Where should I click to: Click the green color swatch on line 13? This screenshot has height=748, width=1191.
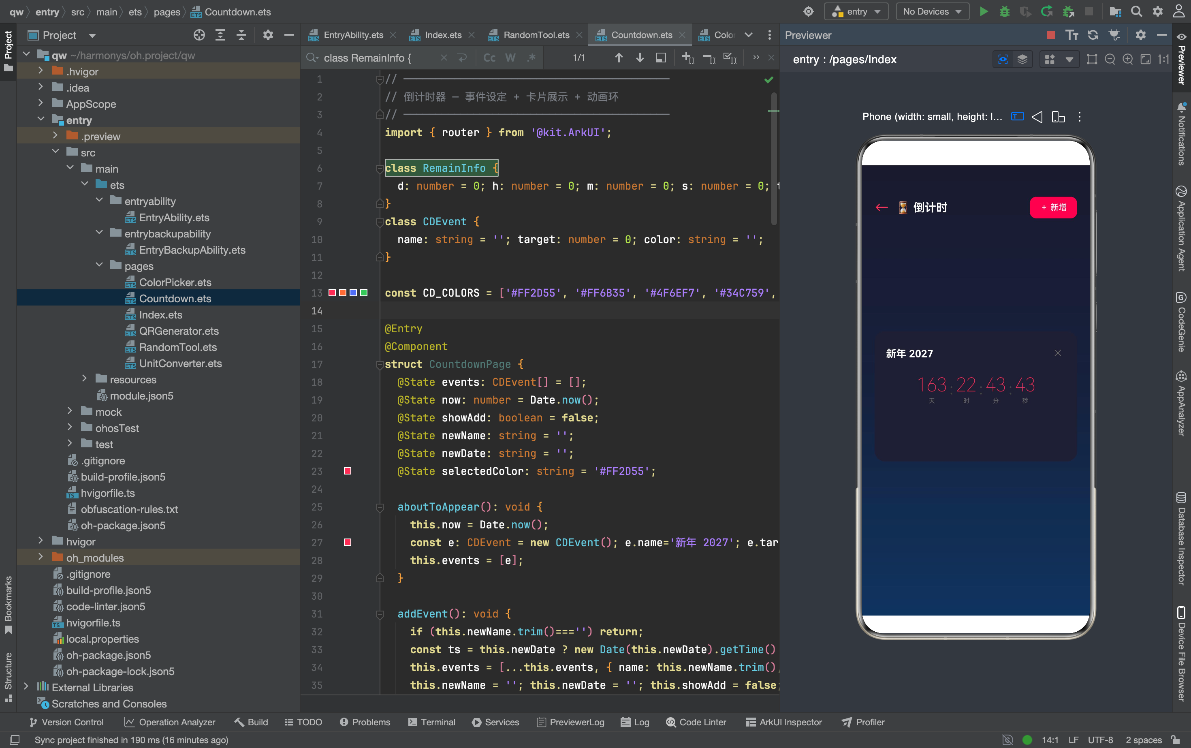tap(363, 293)
